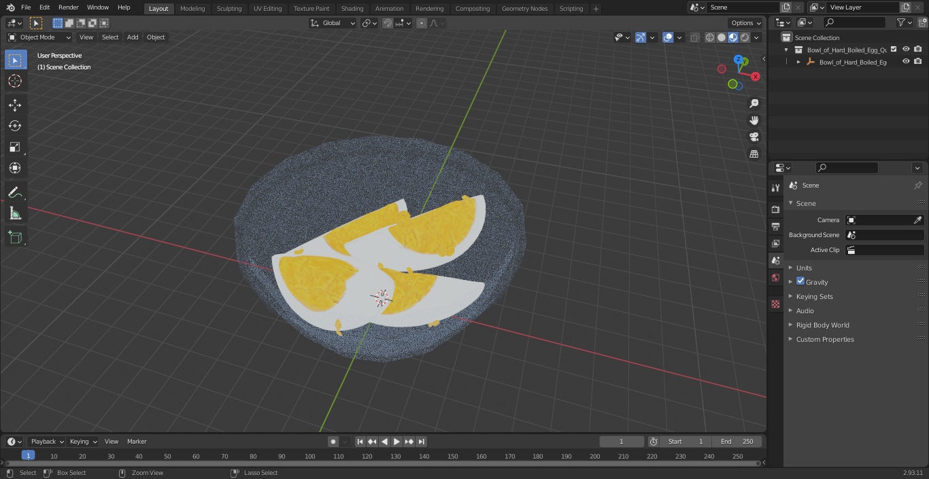The width and height of the screenshot is (929, 479).
Task: Open the Texture properties tab
Action: (775, 304)
